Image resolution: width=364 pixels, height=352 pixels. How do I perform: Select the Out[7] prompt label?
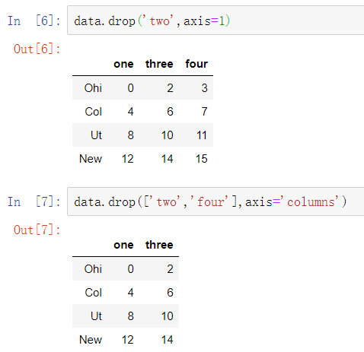[x=37, y=230]
